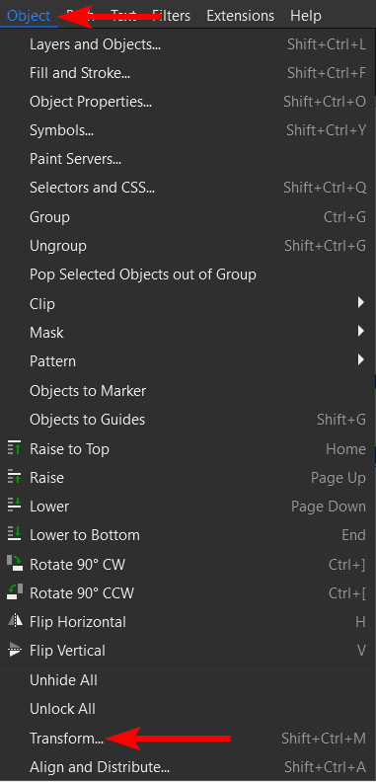Image resolution: width=376 pixels, height=782 pixels.
Task: Choose Objects to Guides
Action: click(x=188, y=420)
